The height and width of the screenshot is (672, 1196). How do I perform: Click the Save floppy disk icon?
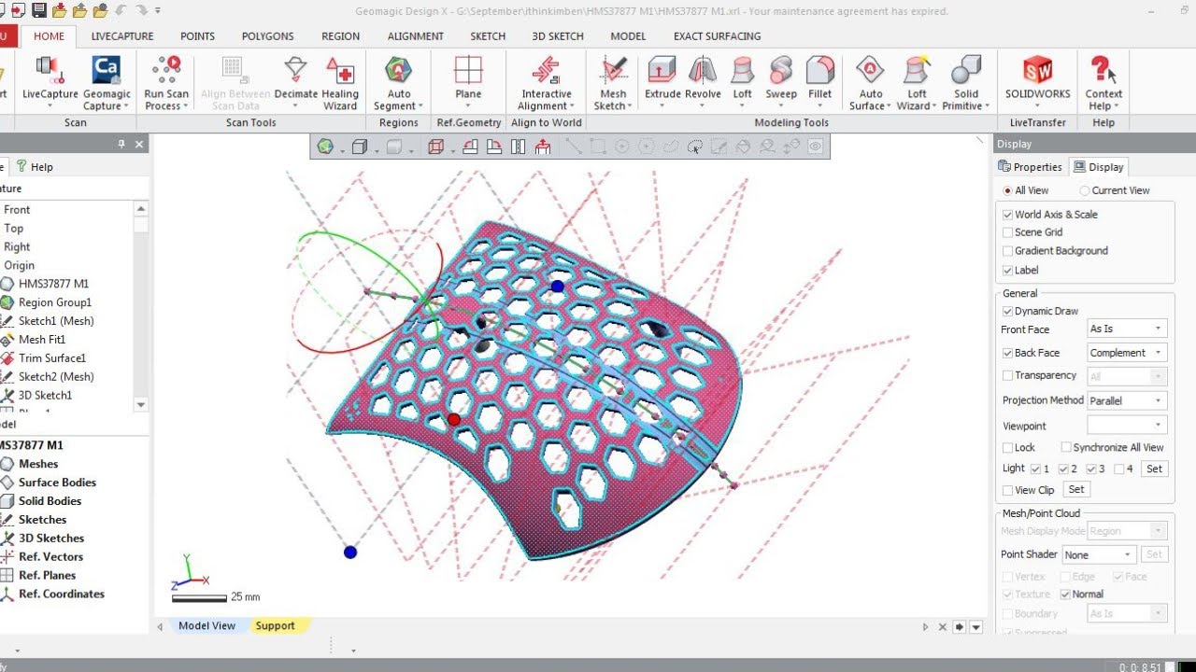38,11
